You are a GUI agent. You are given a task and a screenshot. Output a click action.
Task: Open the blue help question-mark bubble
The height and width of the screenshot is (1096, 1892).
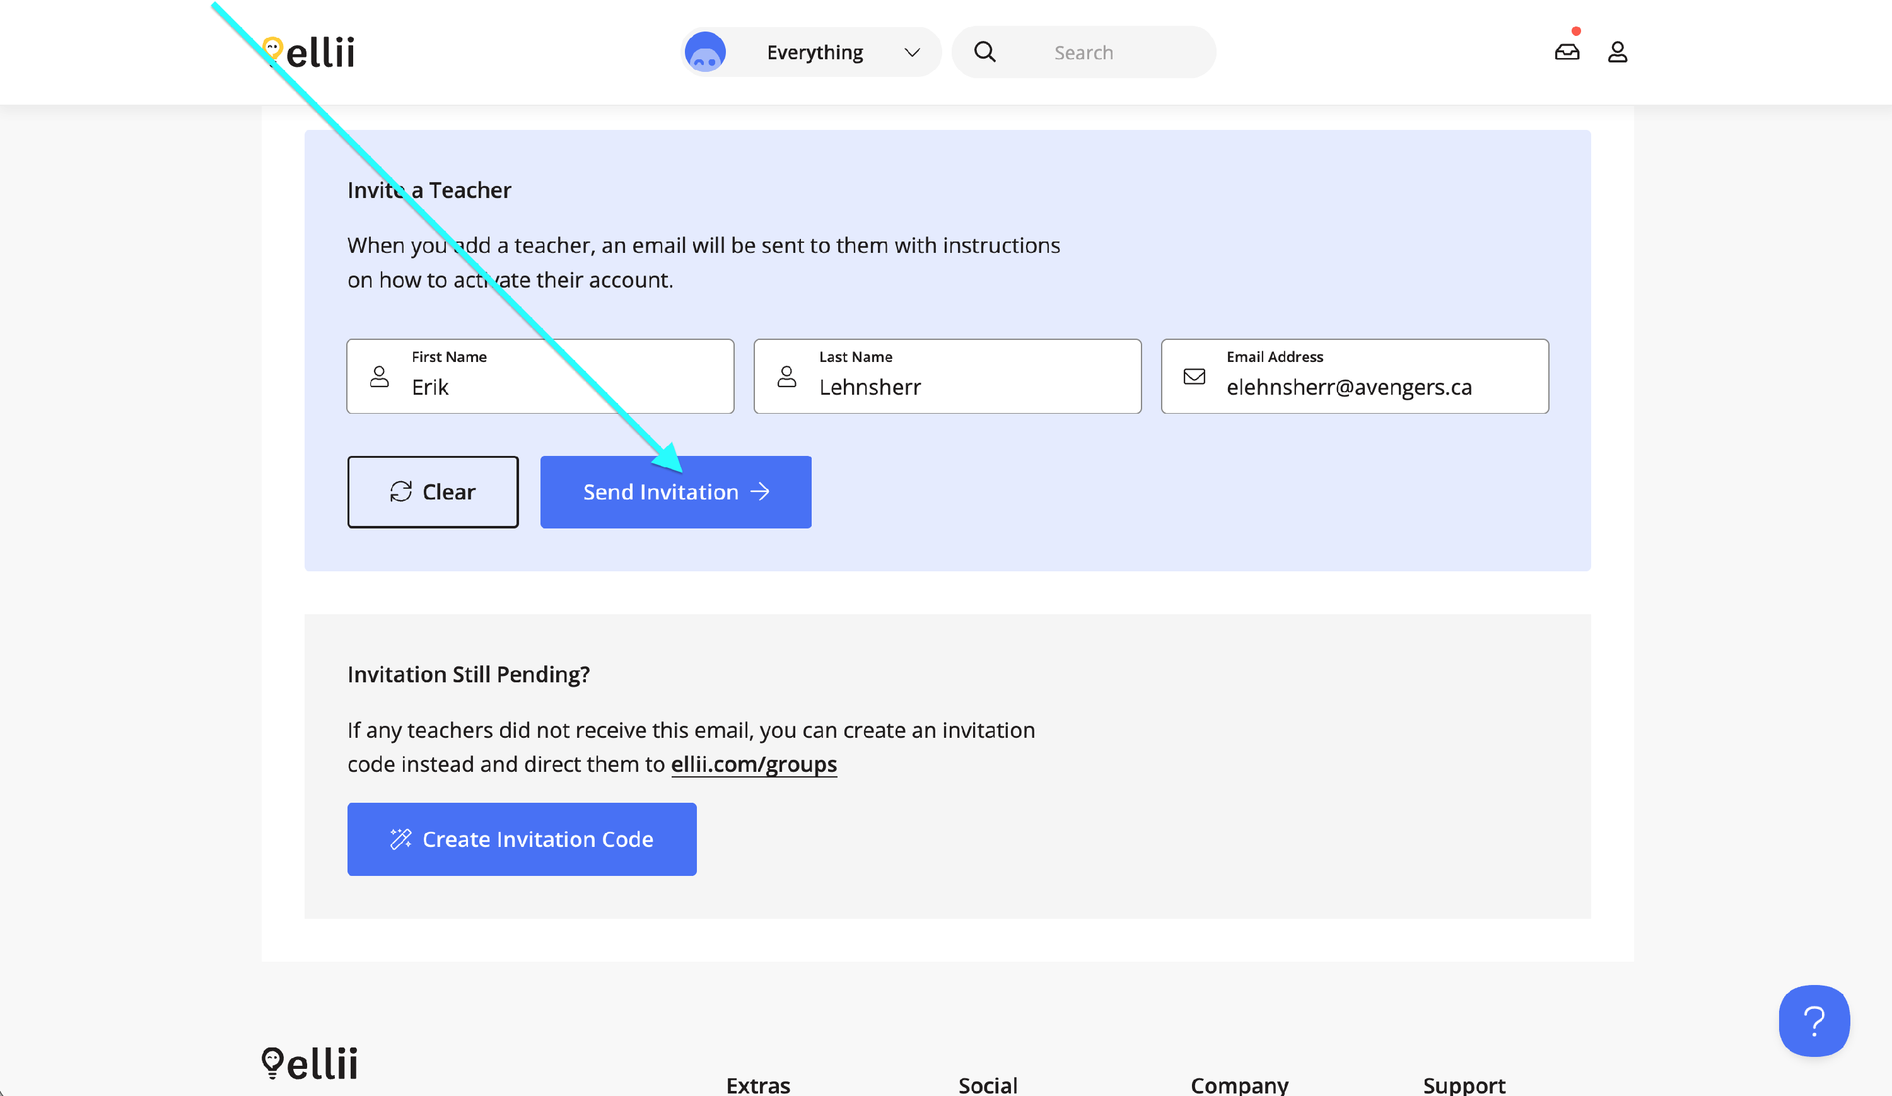(x=1813, y=1020)
